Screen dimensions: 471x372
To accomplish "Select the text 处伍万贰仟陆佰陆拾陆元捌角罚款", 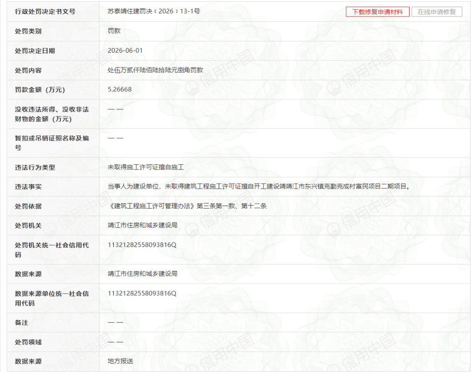I will click(155, 70).
